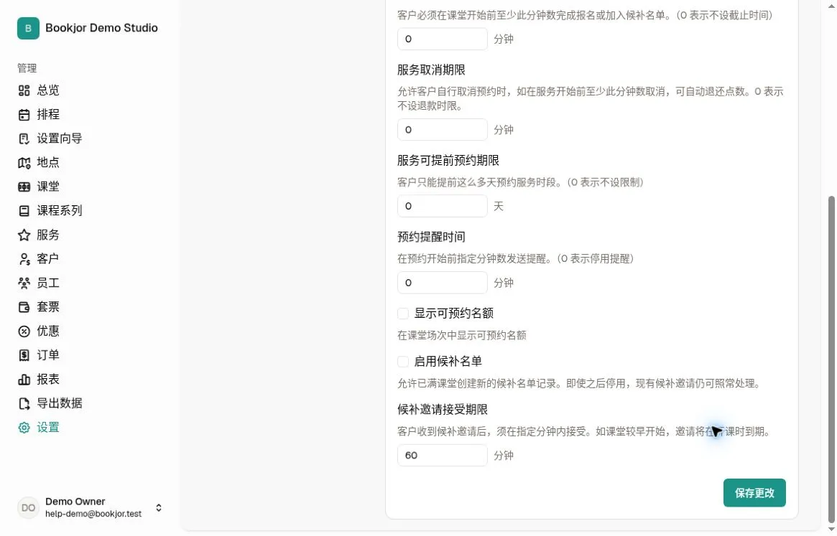Click the 导出数据 file export icon
This screenshot has height=536, width=837.
(24, 404)
